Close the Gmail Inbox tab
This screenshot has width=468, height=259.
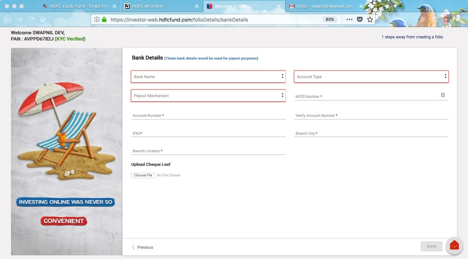pyautogui.click(x=361, y=6)
